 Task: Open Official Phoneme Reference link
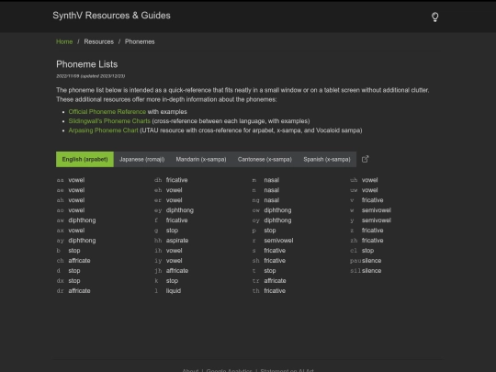point(107,112)
